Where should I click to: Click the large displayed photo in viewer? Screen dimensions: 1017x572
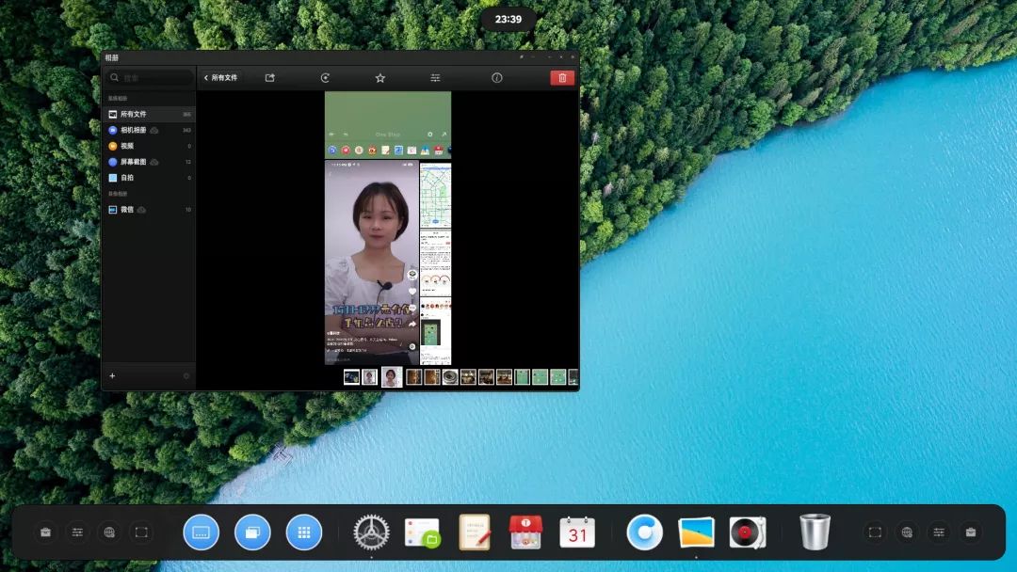click(x=388, y=228)
